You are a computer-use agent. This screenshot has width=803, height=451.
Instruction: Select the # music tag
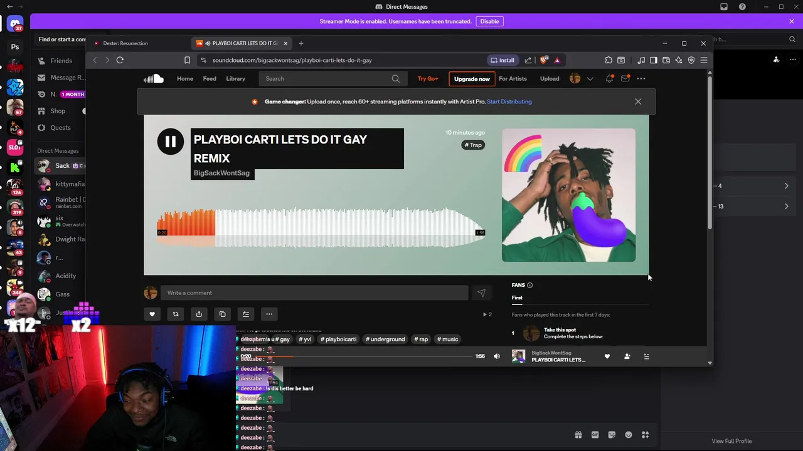tap(448, 339)
